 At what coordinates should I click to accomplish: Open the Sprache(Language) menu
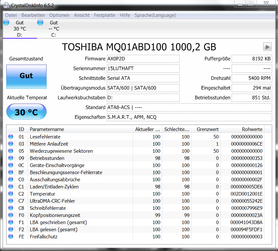(x=155, y=15)
